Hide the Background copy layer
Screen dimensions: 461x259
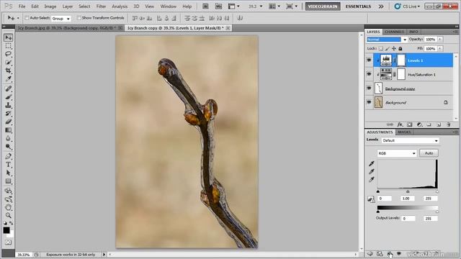pyautogui.click(x=369, y=88)
